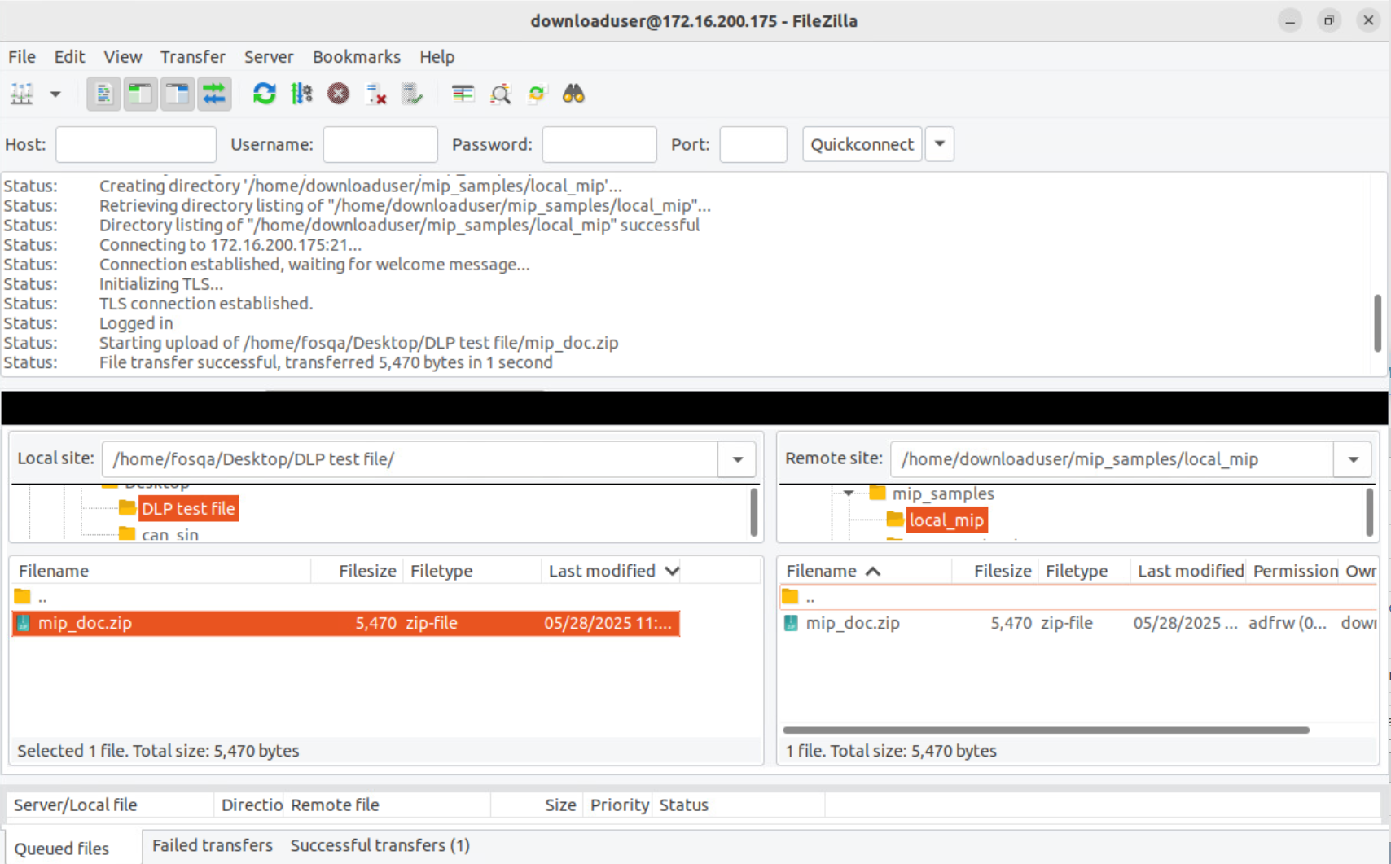The image size is (1391, 864).
Task: Sort local files by Filename column
Action: coord(160,571)
